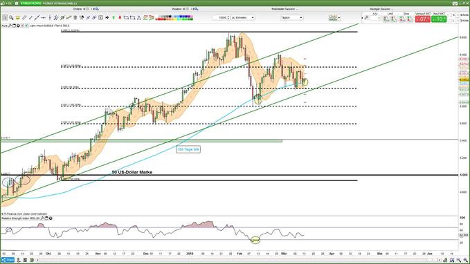Select the trend line drawing tool
The image size is (470, 264).
37,18
